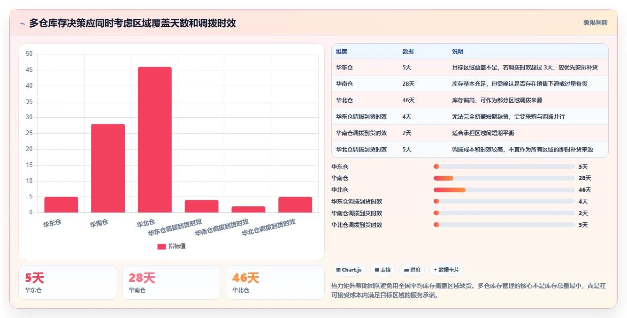Select the 华南仓 cell in the table
This screenshot has width=627, height=318.
[344, 84]
